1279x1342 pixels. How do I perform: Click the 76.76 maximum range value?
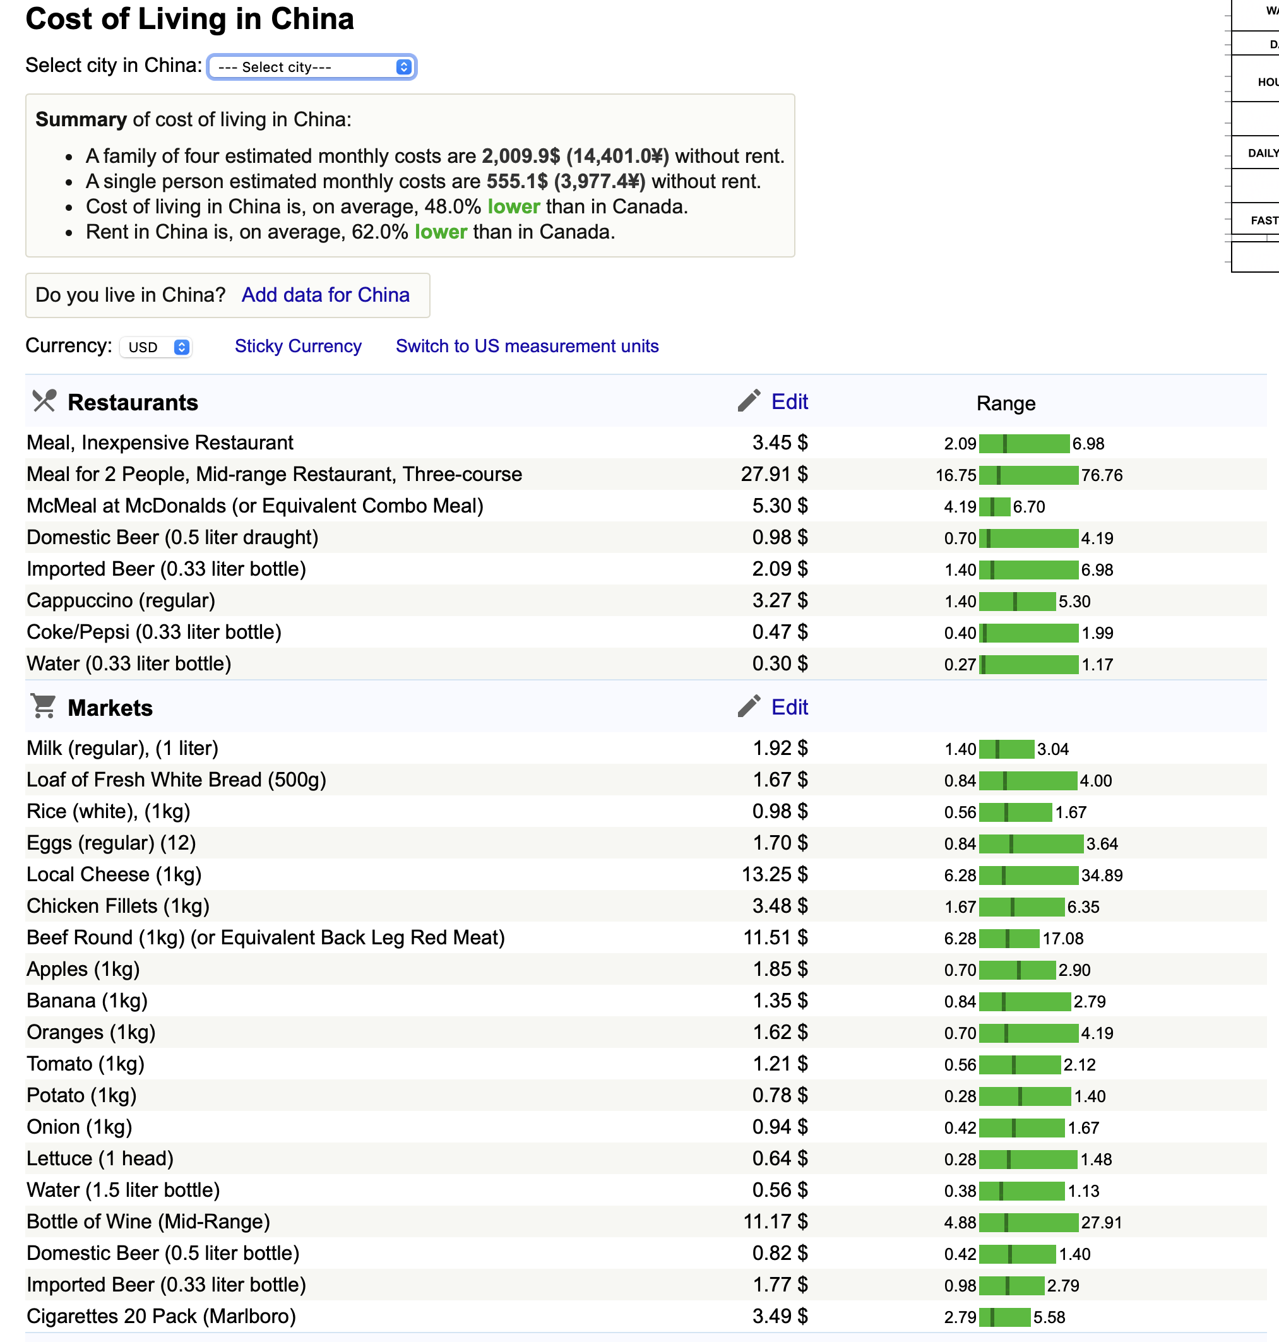click(x=1102, y=475)
